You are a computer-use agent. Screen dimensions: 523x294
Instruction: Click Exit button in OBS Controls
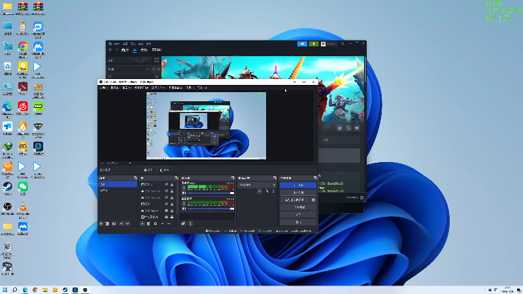coord(298,222)
